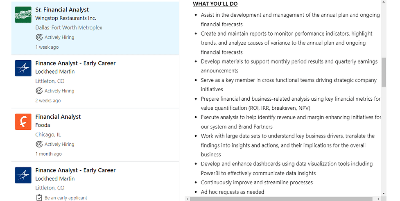Viewport: 400px width, 201px height.
Task: Click the vertical scrollbar thumb in job description
Action: (384, 72)
